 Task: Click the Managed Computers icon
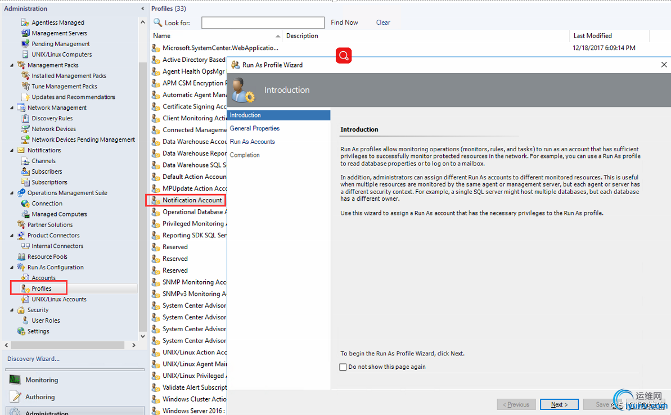(x=25, y=214)
